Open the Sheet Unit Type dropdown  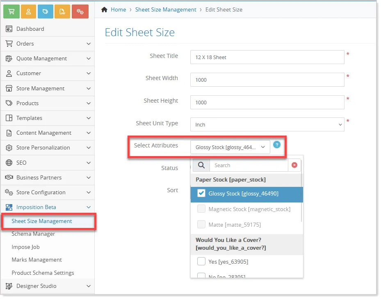click(x=267, y=124)
